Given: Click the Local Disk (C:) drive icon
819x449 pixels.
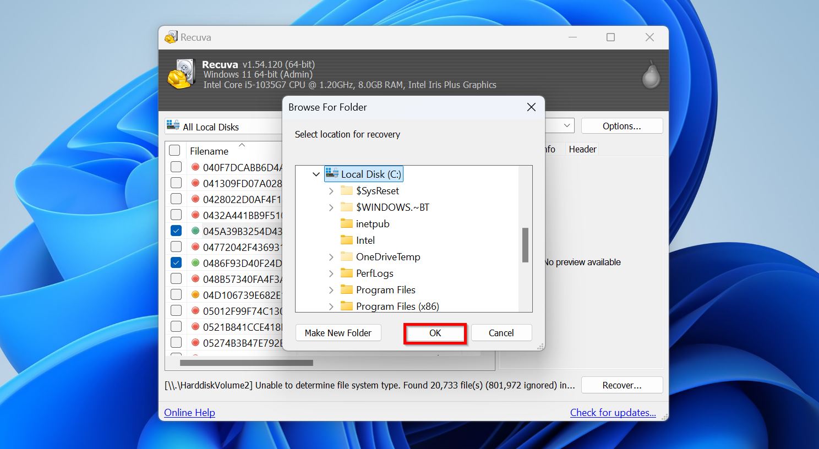Looking at the screenshot, I should pos(331,174).
